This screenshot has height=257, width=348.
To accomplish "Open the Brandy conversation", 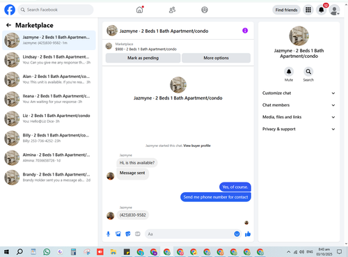I will pyautogui.click(x=49, y=178).
